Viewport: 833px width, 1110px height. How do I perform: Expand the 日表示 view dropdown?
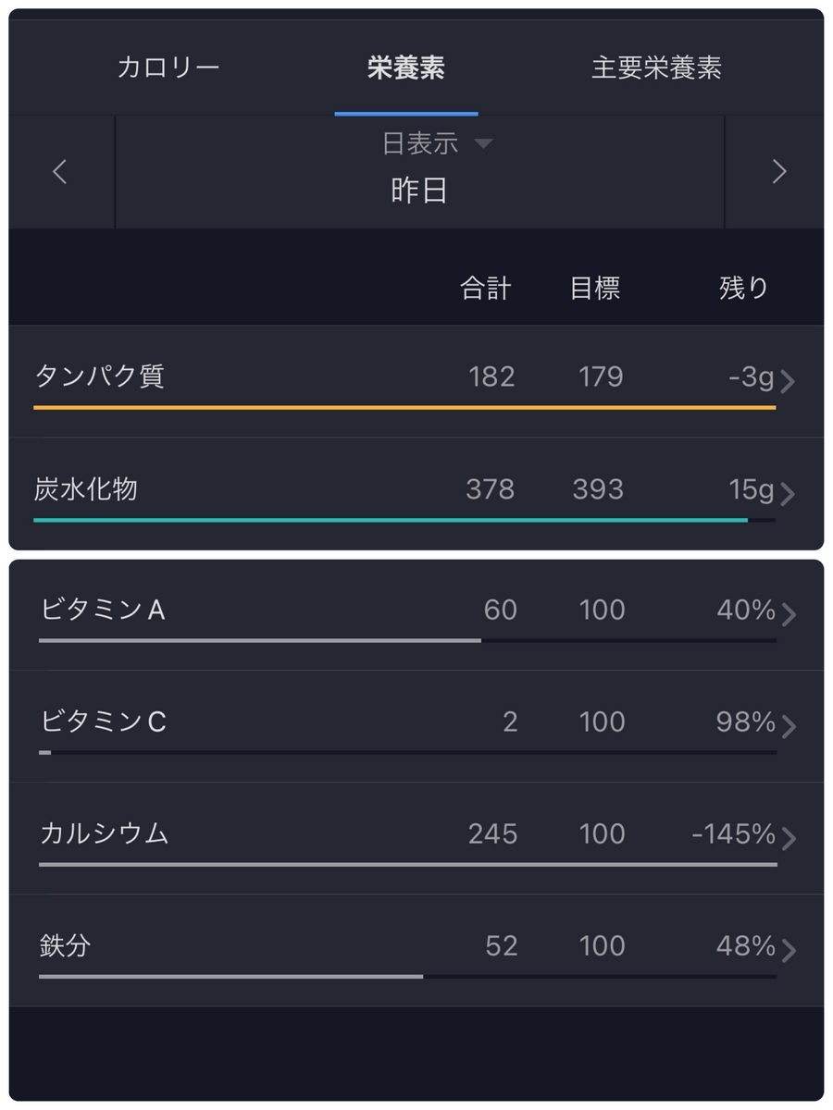437,143
